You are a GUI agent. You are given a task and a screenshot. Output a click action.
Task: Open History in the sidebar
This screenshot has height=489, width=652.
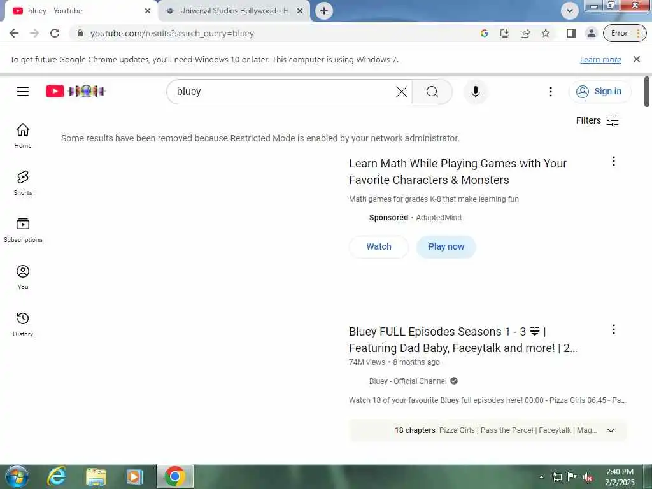(23, 324)
